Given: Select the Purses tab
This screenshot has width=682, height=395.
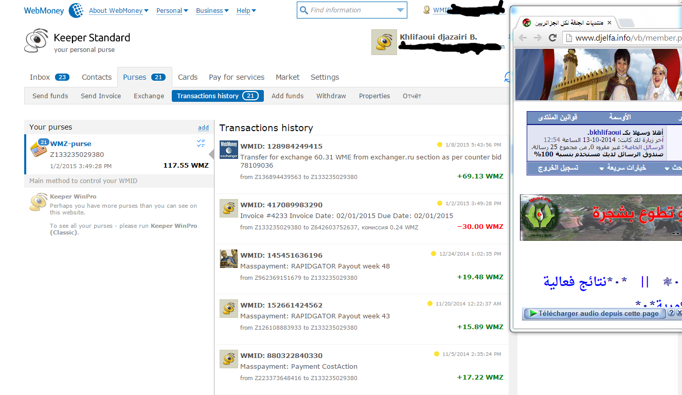Looking at the screenshot, I should 144,77.
